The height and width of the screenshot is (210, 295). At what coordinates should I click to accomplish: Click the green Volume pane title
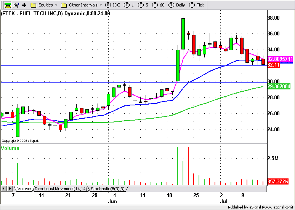pos(10,148)
